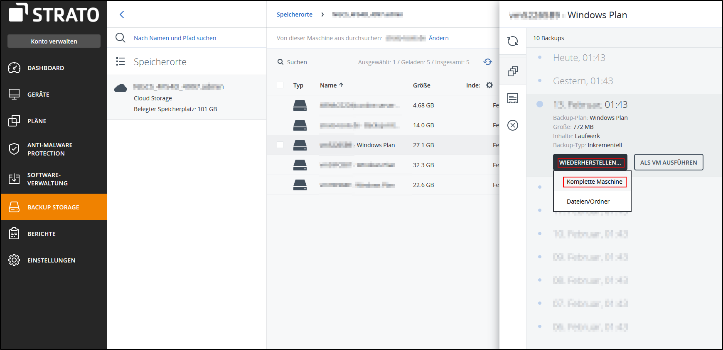This screenshot has width=723, height=350.
Task: Expand the Heute, 01:43 backup entry
Action: click(x=579, y=58)
